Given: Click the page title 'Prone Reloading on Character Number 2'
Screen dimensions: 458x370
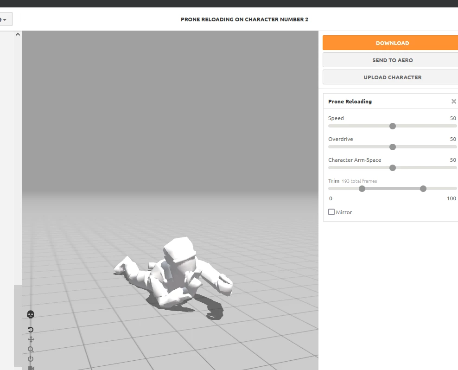Looking at the screenshot, I should (x=244, y=19).
